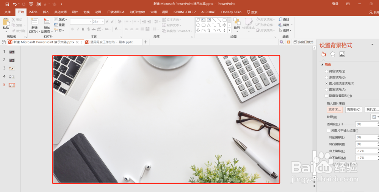Click the New Slide (新建幻灯片) icon
The width and height of the screenshot is (379, 192).
coord(34,22)
